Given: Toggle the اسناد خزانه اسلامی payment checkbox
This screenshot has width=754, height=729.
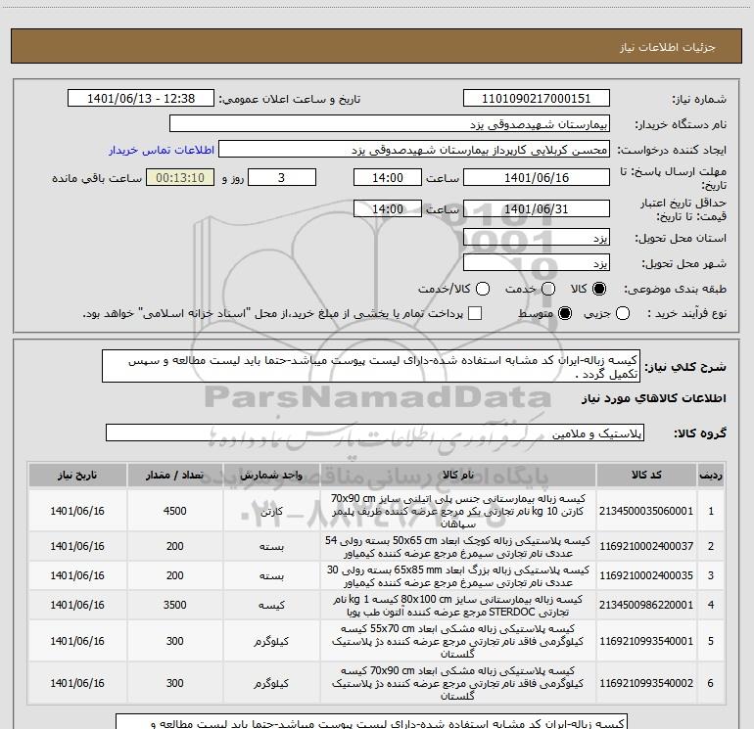Looking at the screenshot, I should (476, 313).
